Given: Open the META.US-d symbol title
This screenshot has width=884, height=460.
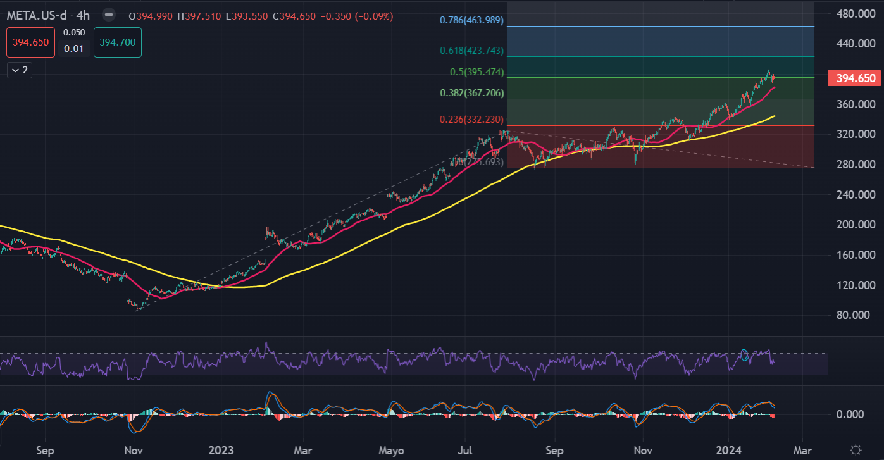Looking at the screenshot, I should click(x=37, y=16).
